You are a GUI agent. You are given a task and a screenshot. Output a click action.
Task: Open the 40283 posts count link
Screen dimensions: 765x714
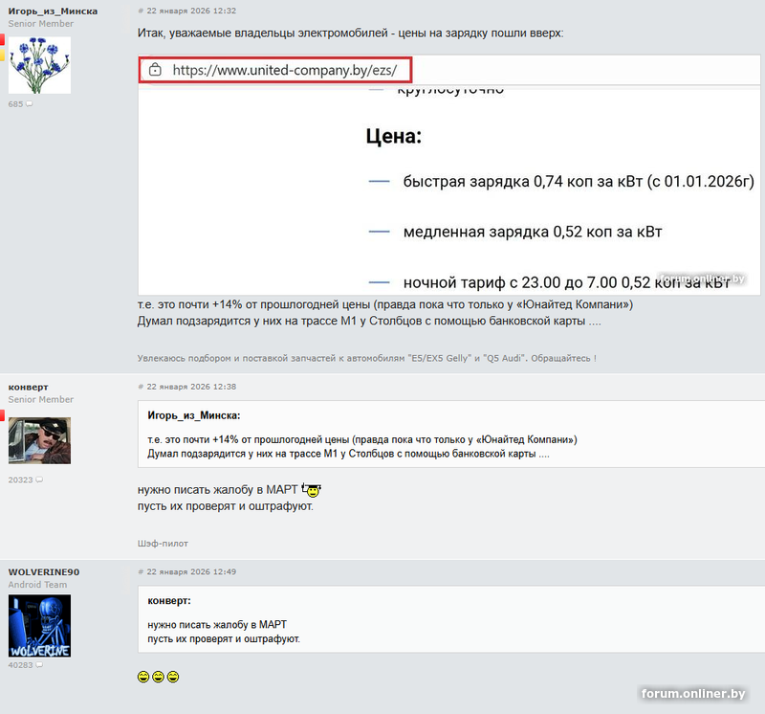coord(20,665)
